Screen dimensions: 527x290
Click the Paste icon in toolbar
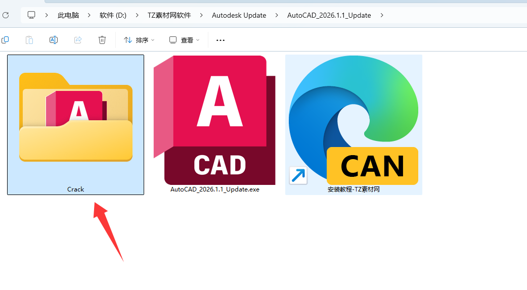coord(29,40)
